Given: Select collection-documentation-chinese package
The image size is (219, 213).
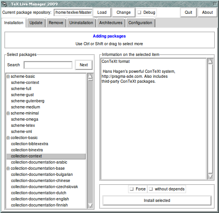Looking at the screenshot, I should (46, 181).
